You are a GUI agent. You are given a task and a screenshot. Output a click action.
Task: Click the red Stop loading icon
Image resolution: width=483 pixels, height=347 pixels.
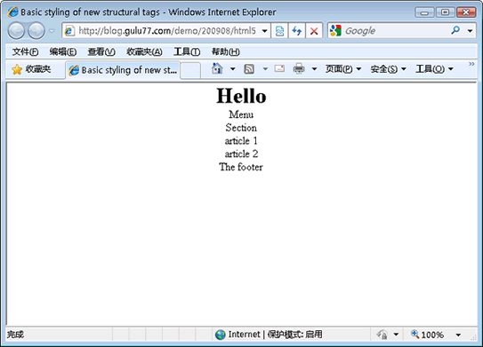pyautogui.click(x=314, y=31)
